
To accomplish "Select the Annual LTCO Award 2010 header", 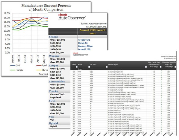I will tap(92, 32).
